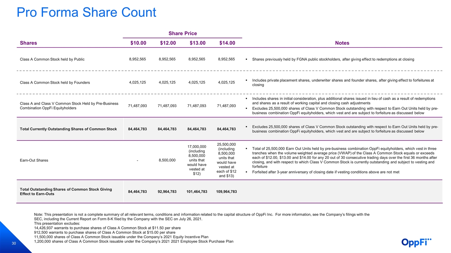Click the footnote starting "Note: This presentation is not"

click(202, 216)
